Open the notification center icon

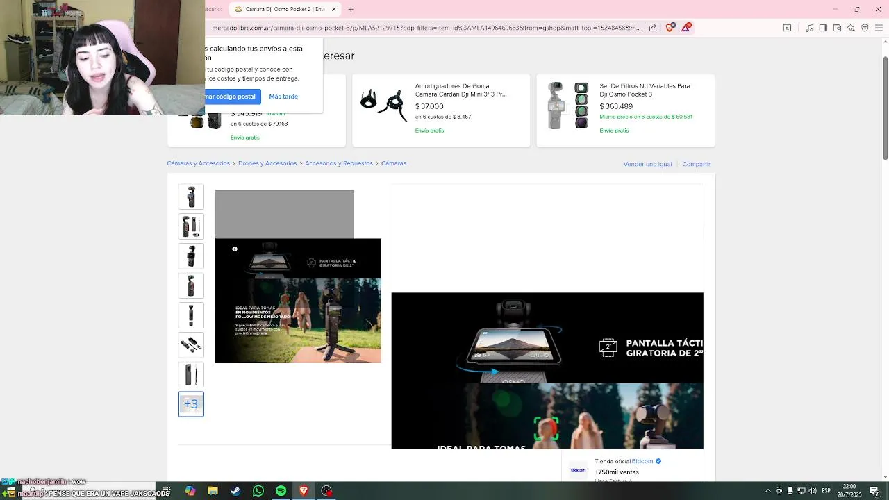[x=874, y=491]
